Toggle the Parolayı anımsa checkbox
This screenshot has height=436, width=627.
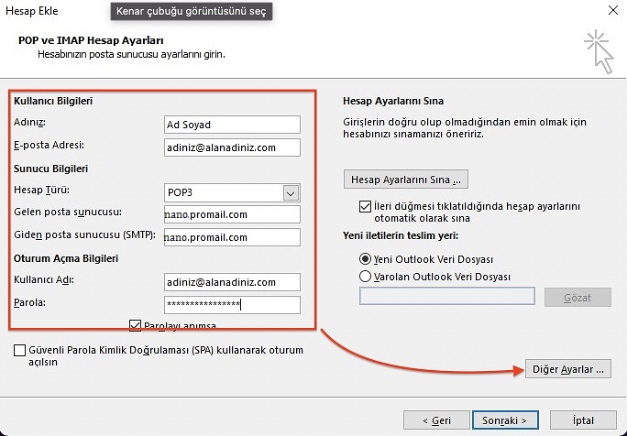click(x=137, y=325)
